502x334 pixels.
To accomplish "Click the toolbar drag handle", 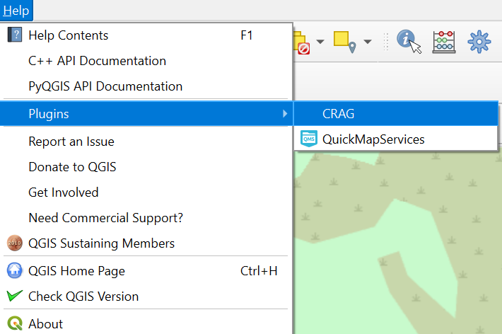I will (x=386, y=42).
